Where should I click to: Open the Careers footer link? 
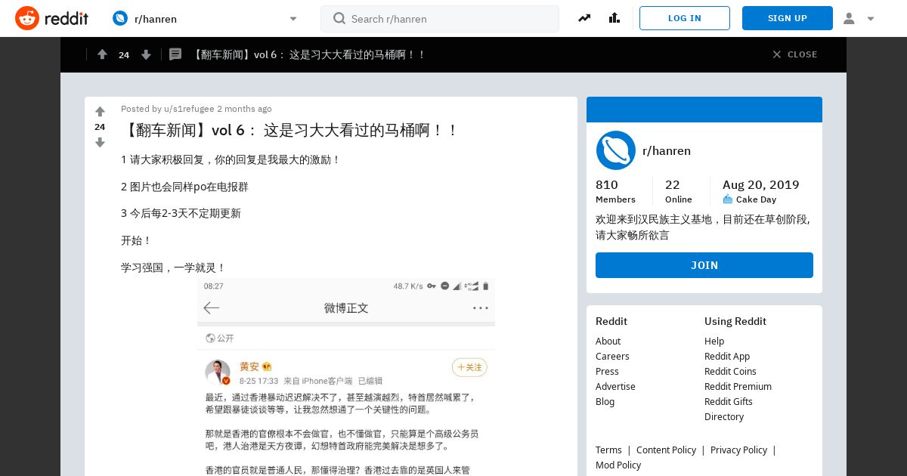612,356
